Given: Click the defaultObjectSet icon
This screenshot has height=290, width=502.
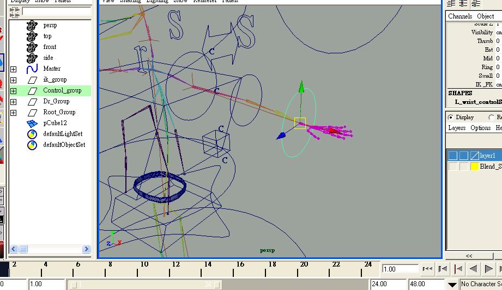Looking at the screenshot, I should click(x=32, y=145).
